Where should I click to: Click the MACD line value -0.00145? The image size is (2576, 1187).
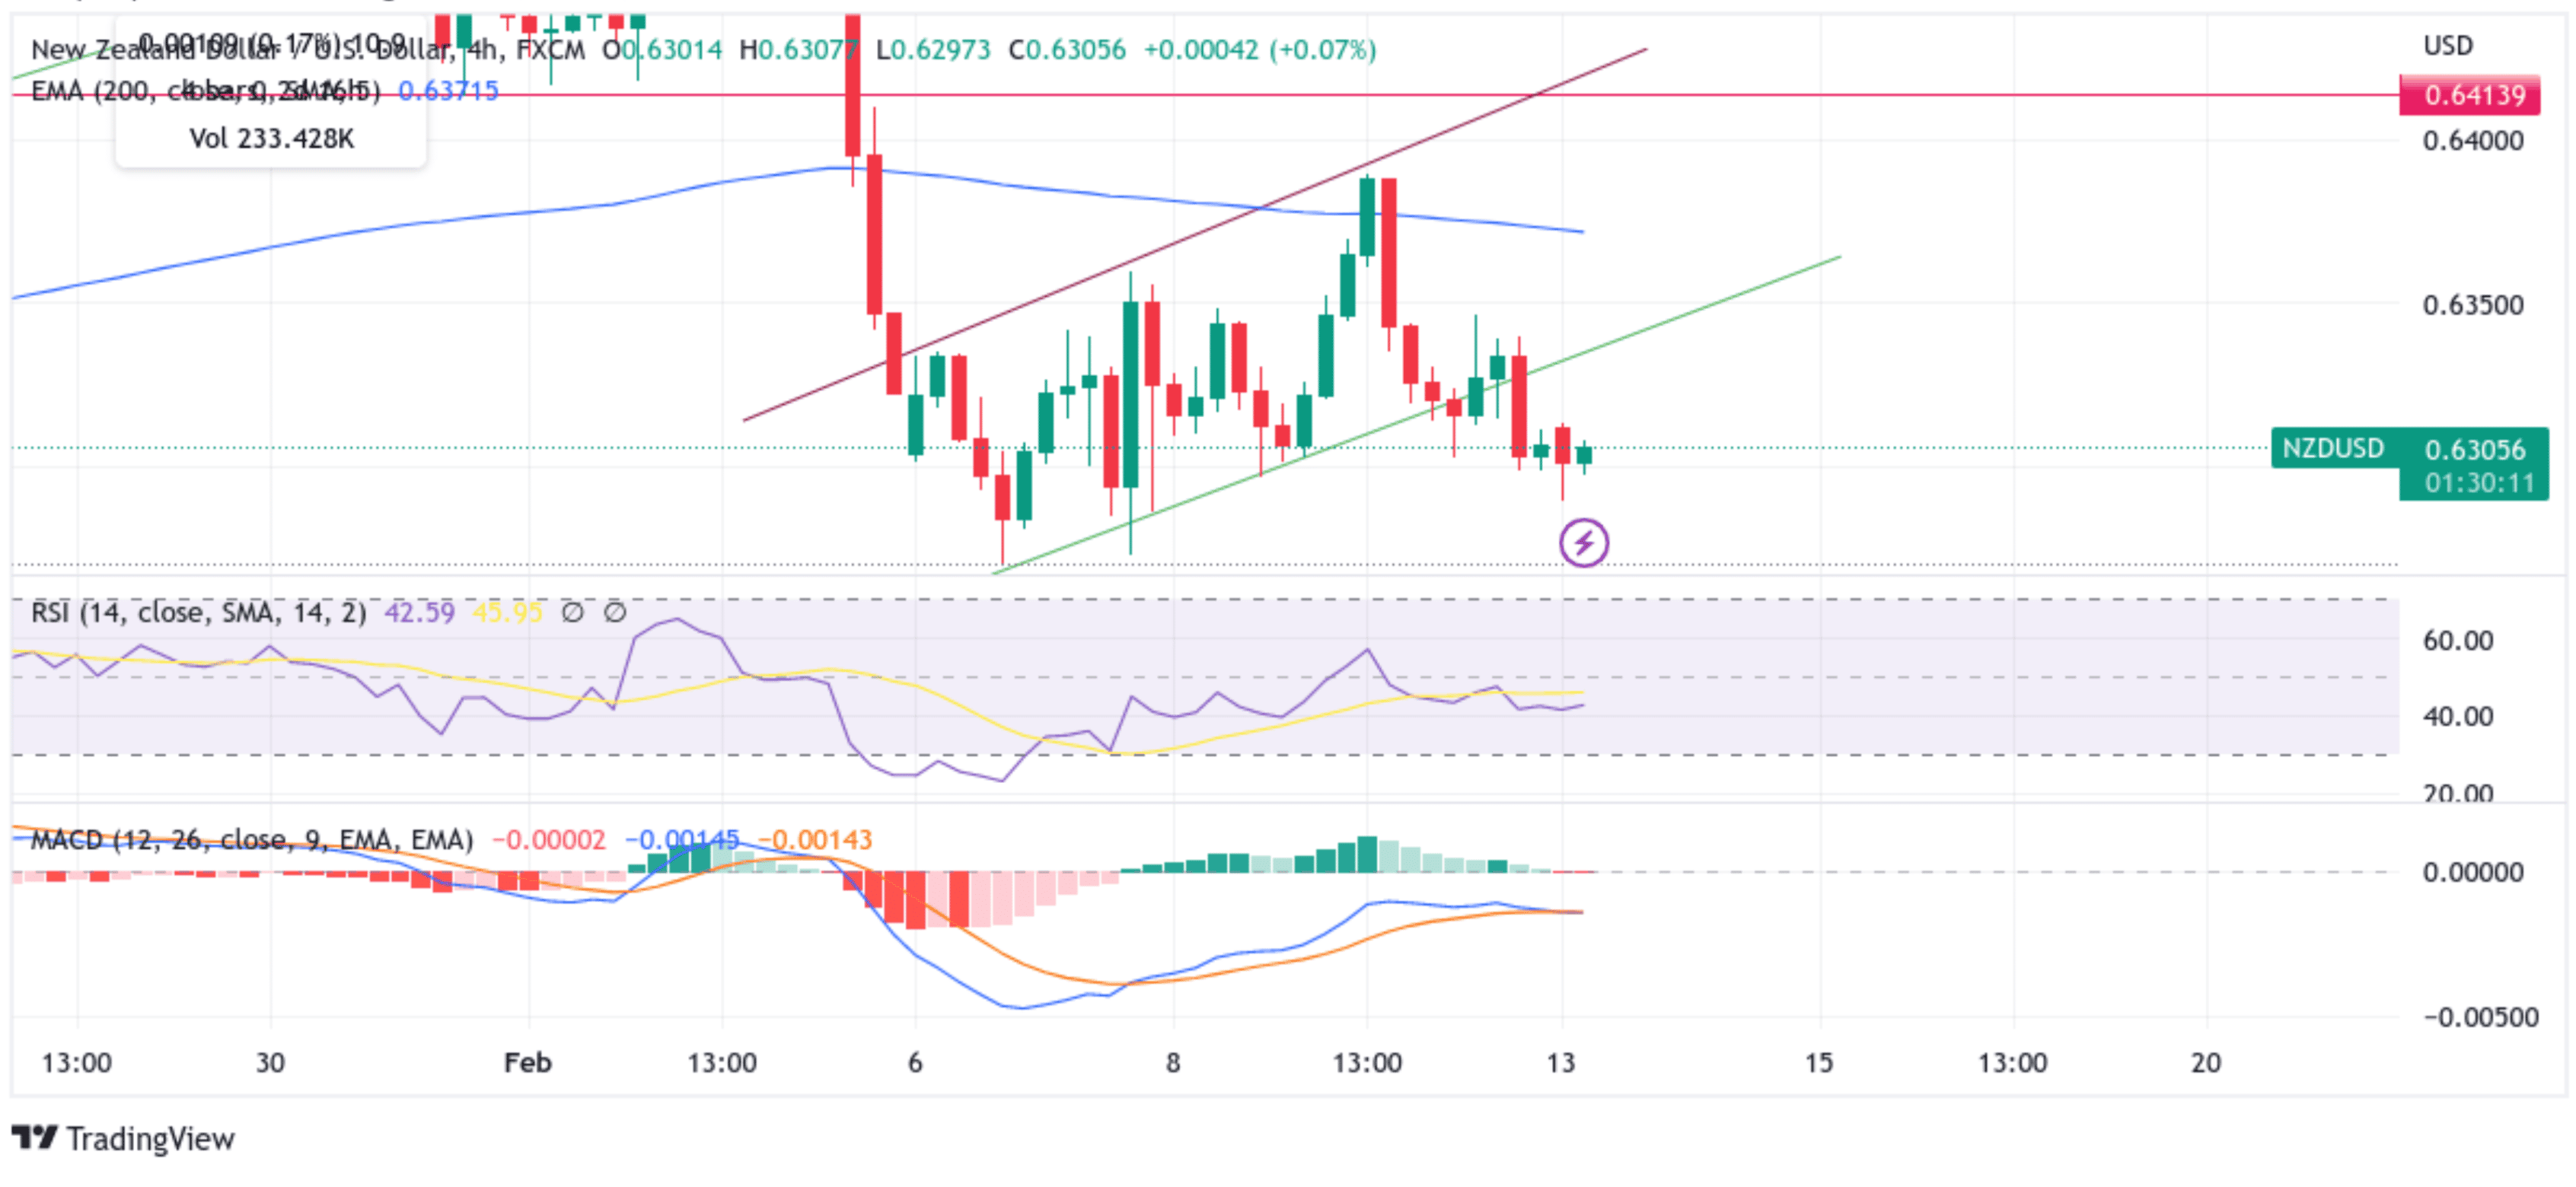(x=682, y=839)
